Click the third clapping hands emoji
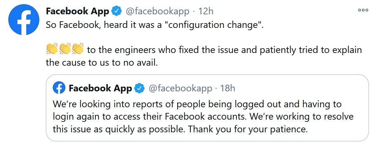The image size is (376, 145). [77, 50]
